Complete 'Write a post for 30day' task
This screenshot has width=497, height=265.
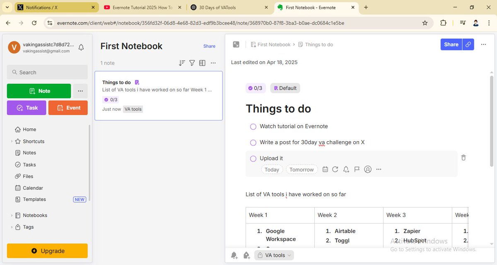pyautogui.click(x=253, y=142)
